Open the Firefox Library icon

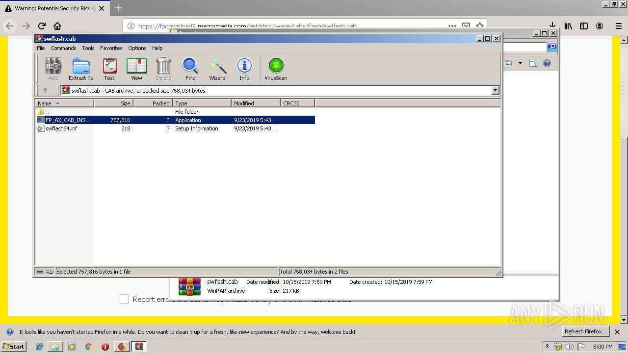[568, 26]
